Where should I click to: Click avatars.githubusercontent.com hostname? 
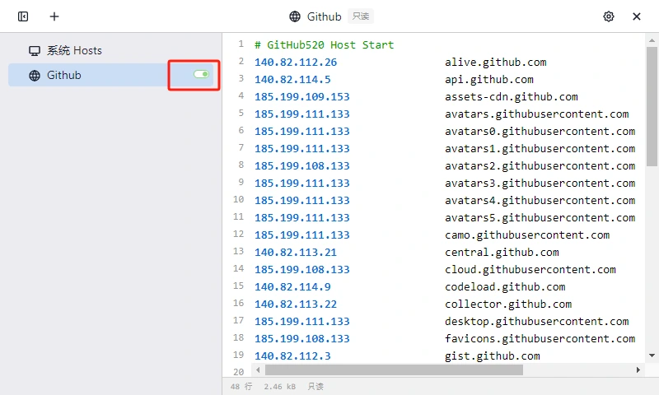coord(537,114)
